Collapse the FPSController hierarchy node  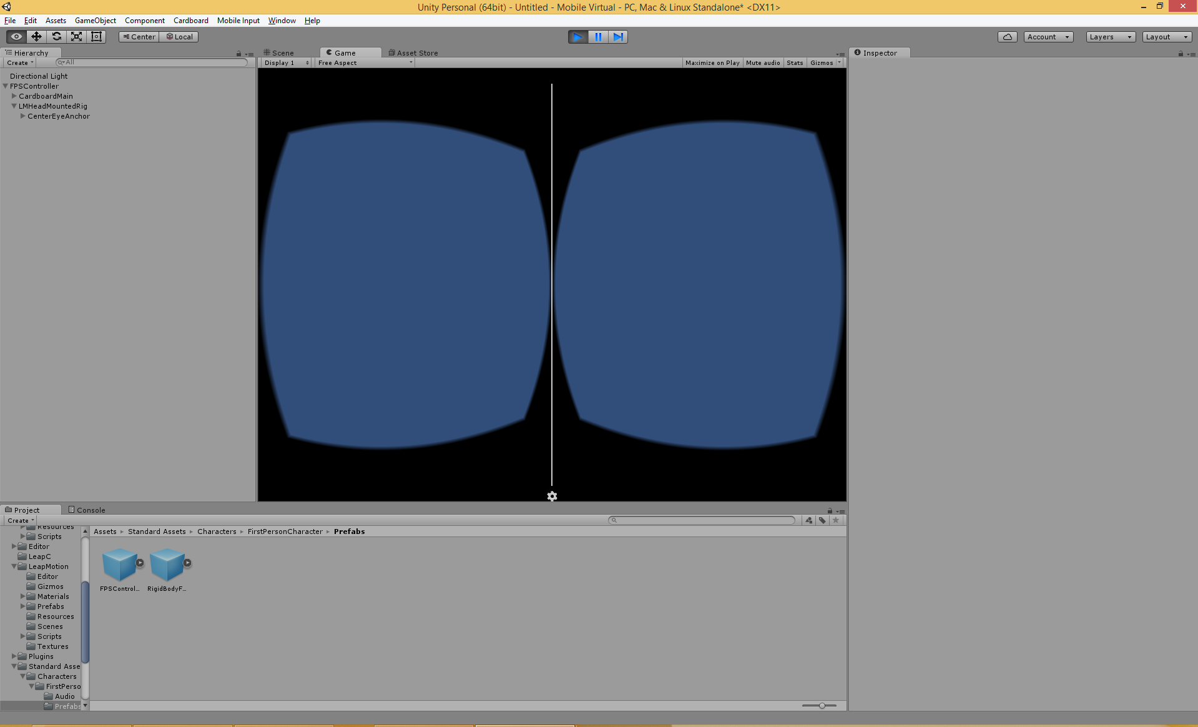click(6, 86)
